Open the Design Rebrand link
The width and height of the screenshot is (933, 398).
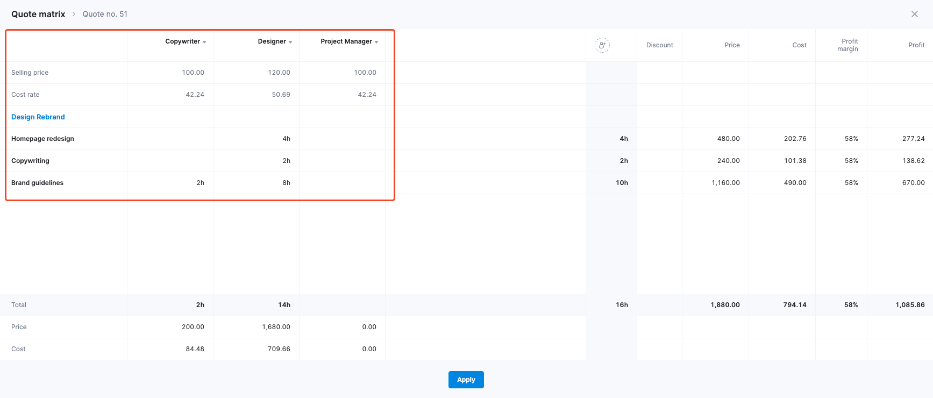tap(38, 117)
